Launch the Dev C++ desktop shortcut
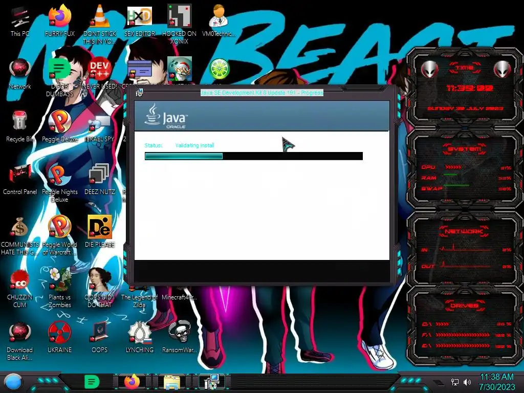This screenshot has height=393, width=524. (x=100, y=69)
